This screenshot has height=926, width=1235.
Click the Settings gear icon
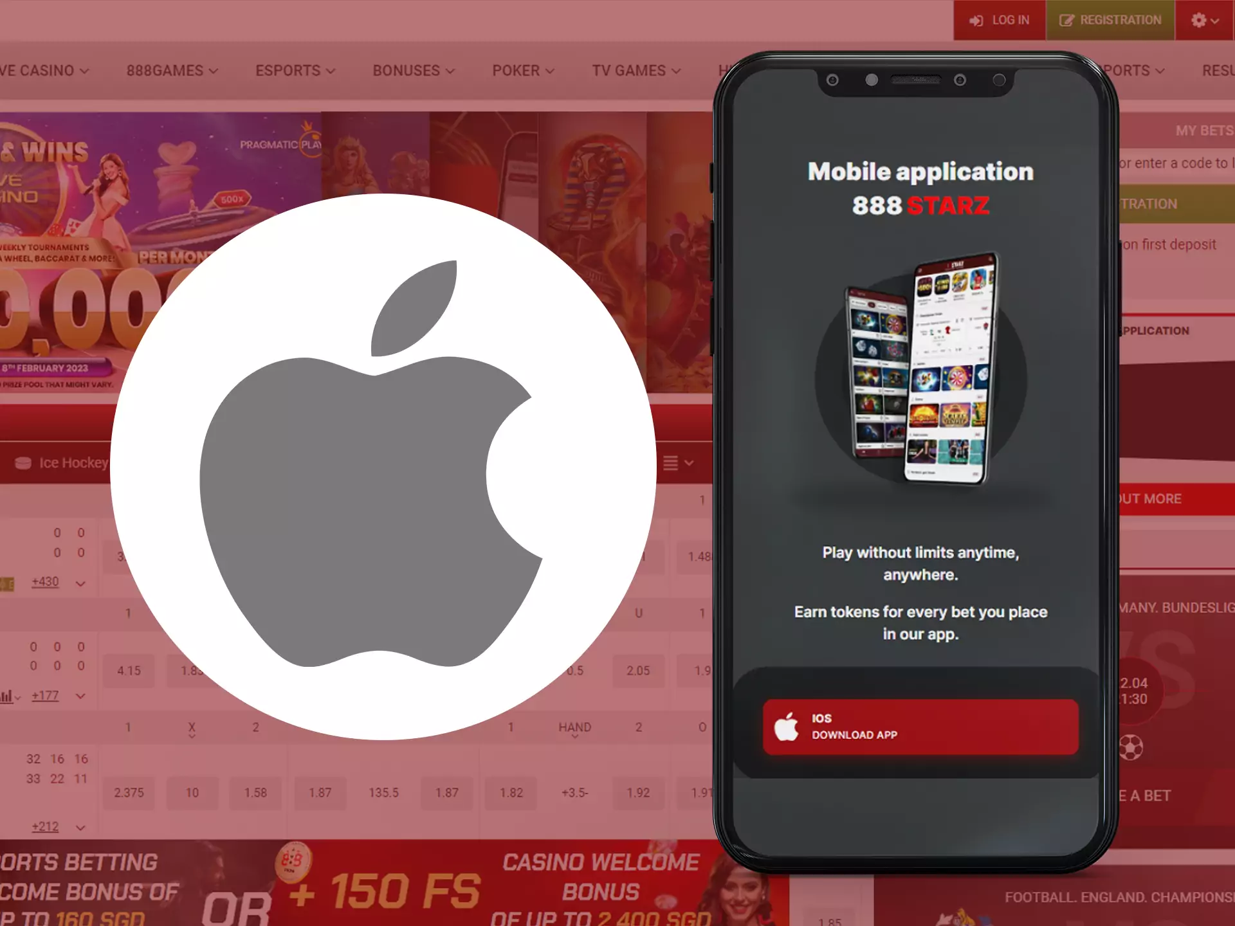pyautogui.click(x=1199, y=19)
